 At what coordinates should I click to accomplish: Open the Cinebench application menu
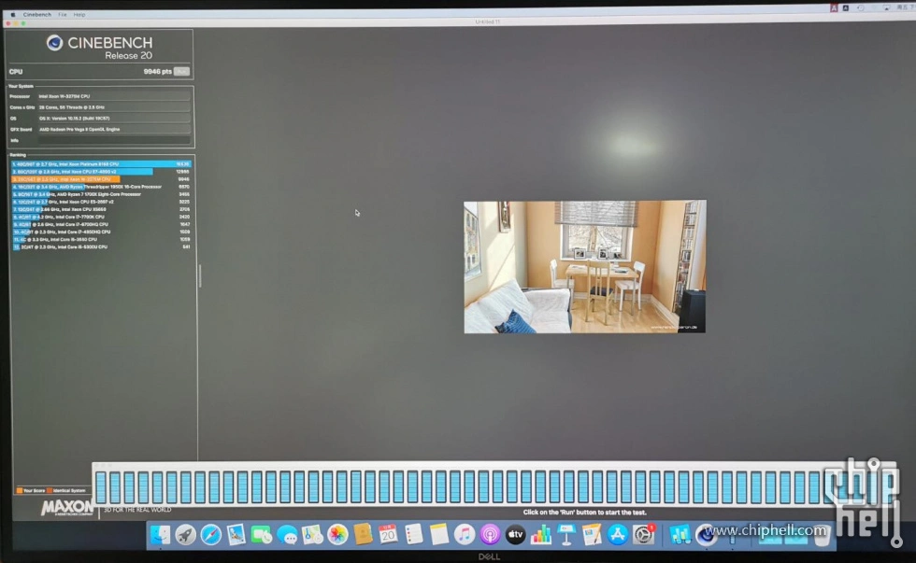click(x=36, y=15)
